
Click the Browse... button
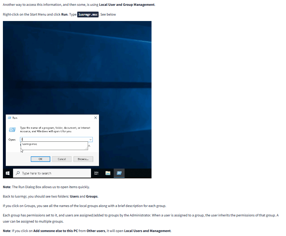click(83, 159)
